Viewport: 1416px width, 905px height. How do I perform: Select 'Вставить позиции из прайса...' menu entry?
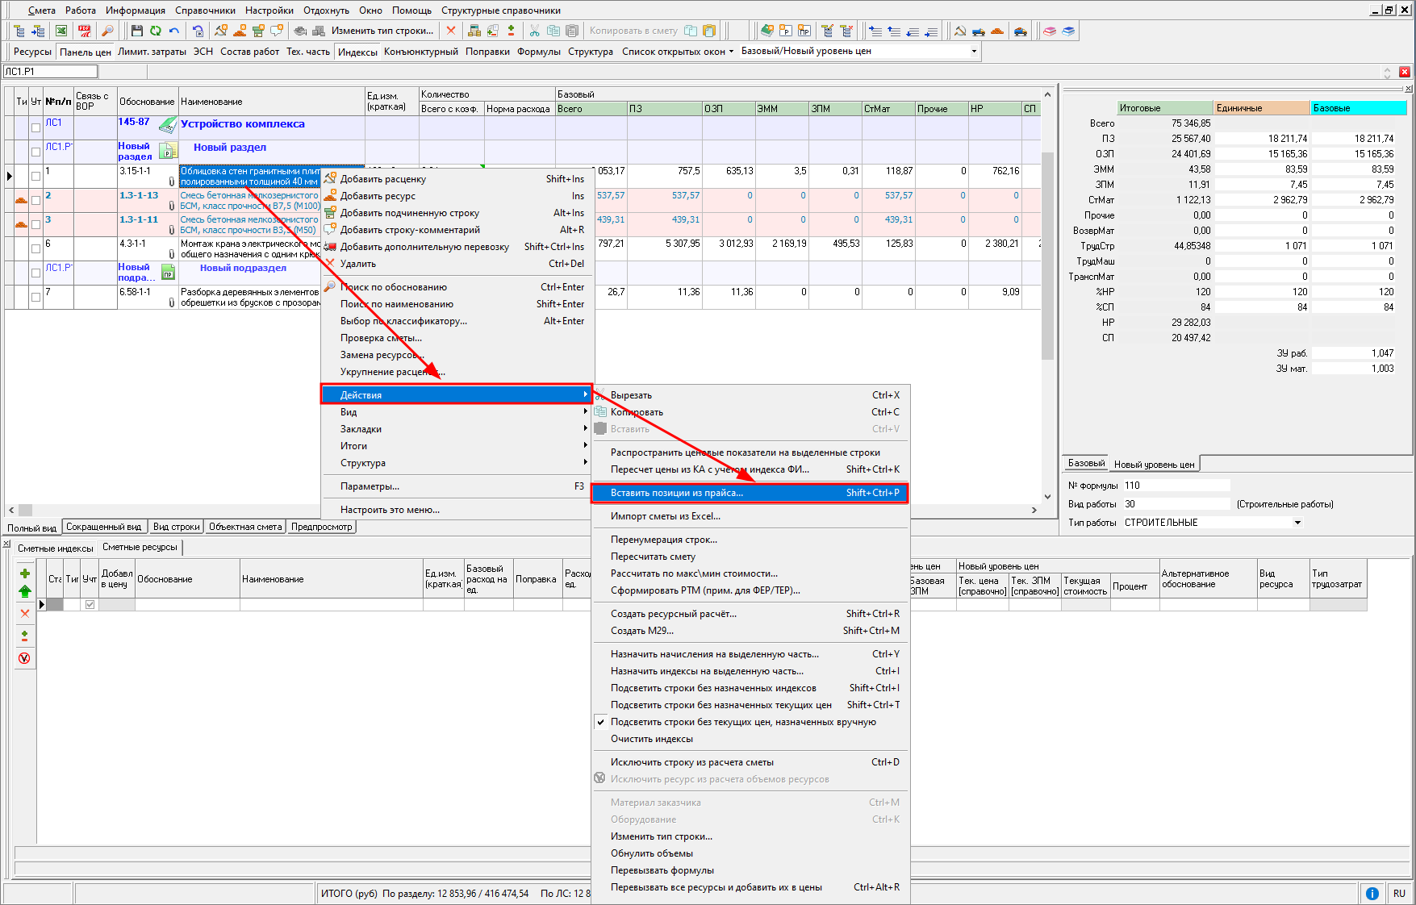tap(750, 493)
